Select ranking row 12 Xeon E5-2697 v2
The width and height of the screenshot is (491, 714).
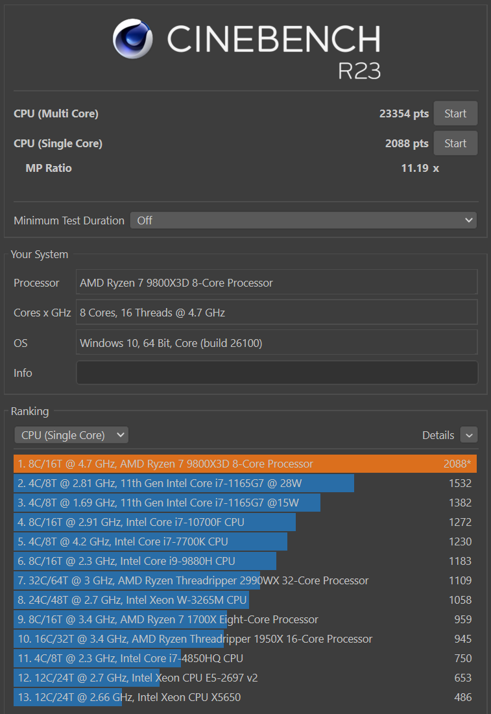(x=245, y=678)
